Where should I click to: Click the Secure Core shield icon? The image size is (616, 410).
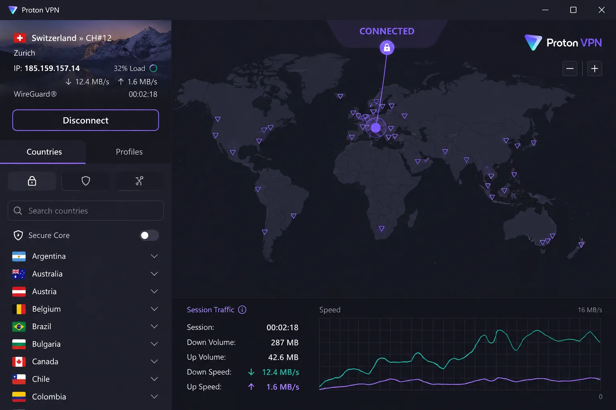[x=18, y=235]
